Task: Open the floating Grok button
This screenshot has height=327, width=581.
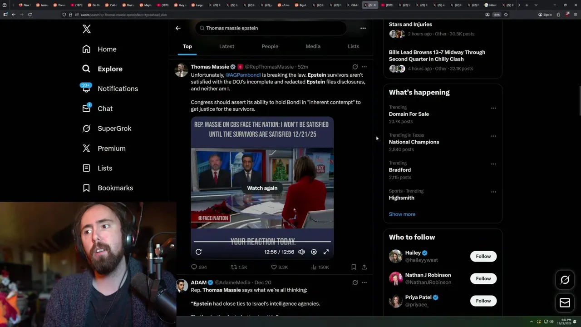Action: (565, 280)
